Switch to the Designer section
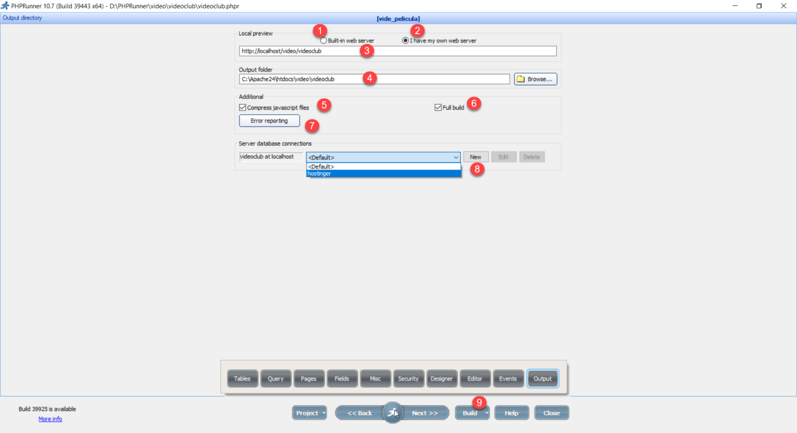This screenshot has height=433, width=797. click(442, 378)
